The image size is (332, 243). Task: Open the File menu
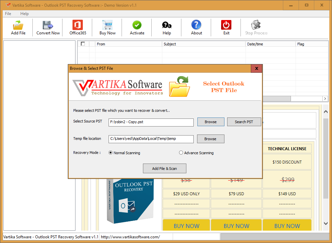(8, 14)
